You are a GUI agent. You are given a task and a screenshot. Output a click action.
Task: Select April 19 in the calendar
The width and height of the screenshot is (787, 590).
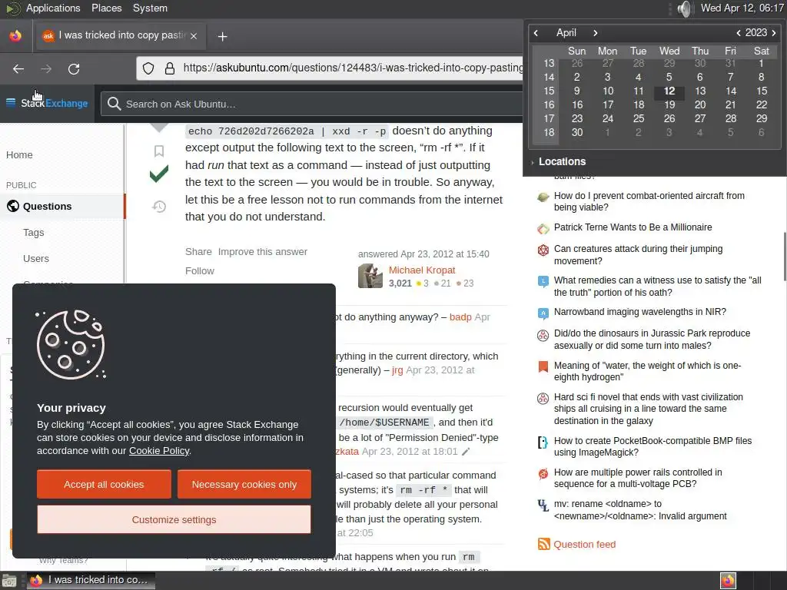[x=669, y=104]
